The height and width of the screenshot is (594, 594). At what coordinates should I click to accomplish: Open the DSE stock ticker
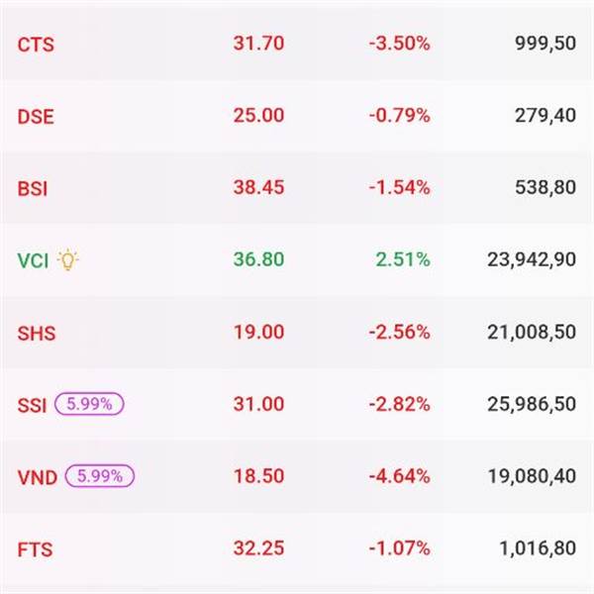pyautogui.click(x=36, y=117)
